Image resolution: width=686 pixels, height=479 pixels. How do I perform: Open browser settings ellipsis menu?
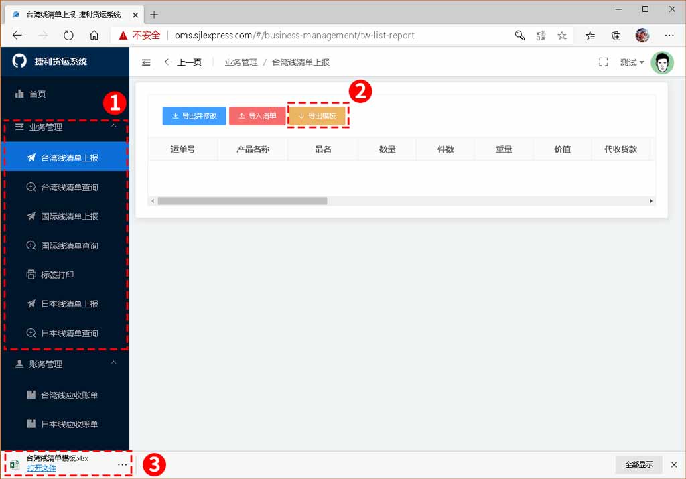[x=669, y=36]
